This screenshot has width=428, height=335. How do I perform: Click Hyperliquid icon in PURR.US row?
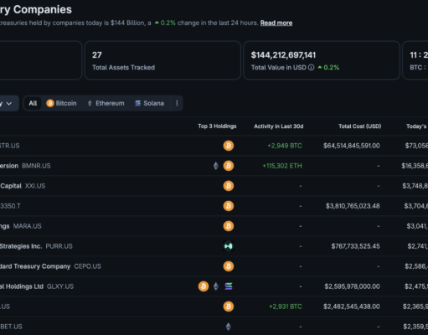pos(229,246)
